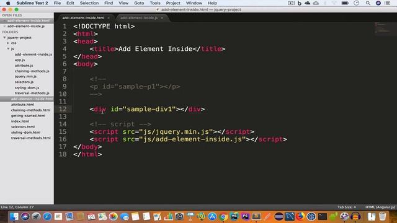Open the Terminal icon in dock

pyautogui.click(x=323, y=217)
